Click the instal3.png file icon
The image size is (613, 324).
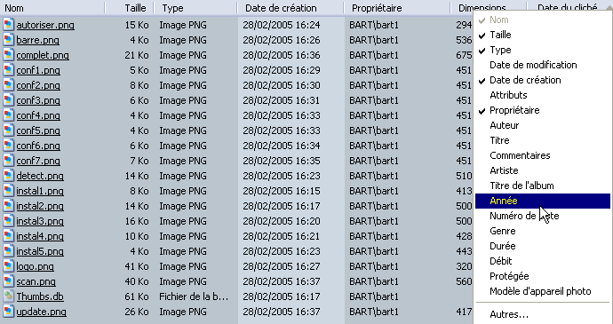[x=8, y=221]
